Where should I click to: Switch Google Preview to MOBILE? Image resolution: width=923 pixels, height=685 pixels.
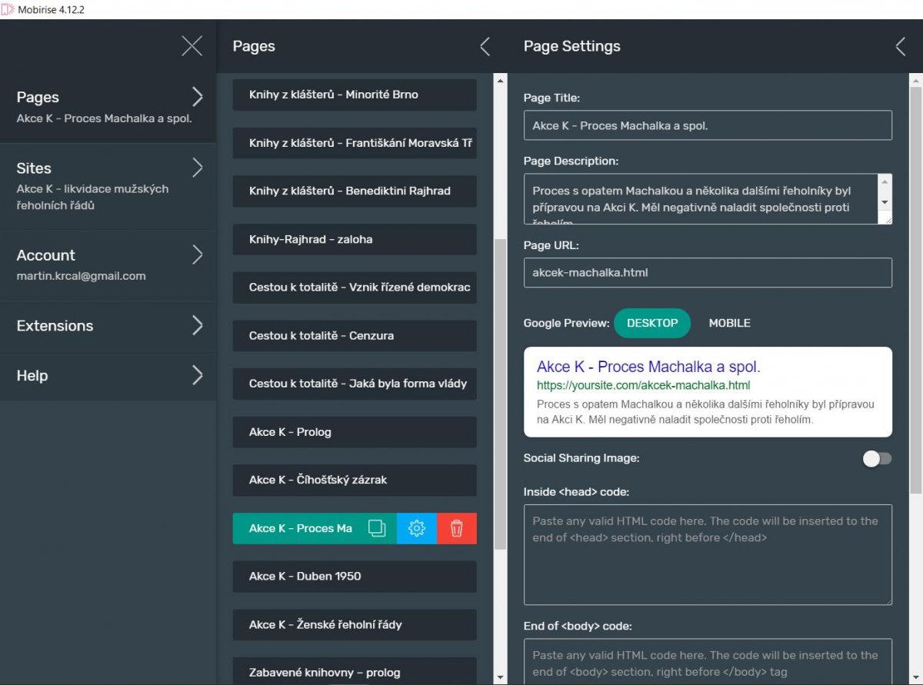pos(729,323)
